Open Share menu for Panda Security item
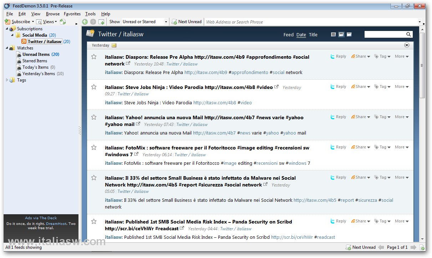This screenshot has height=258, width=432. 361,221
